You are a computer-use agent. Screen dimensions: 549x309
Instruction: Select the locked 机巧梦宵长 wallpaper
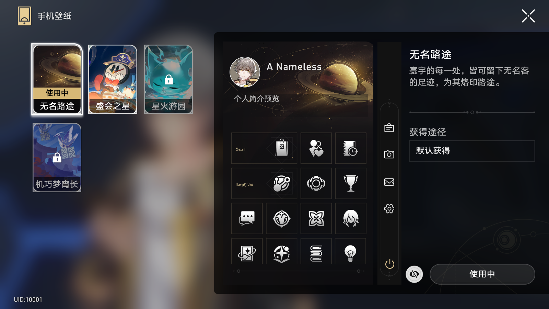point(57,158)
